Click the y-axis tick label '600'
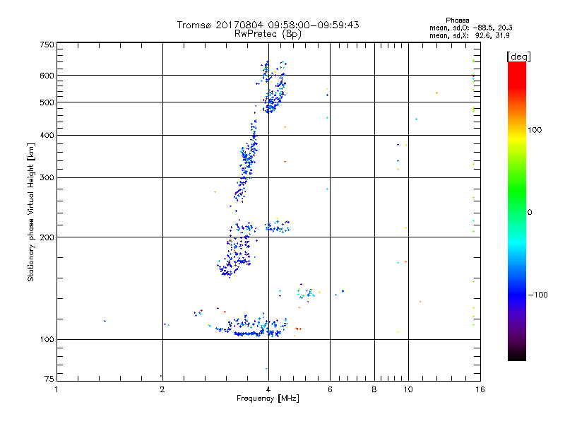This screenshot has height=424, width=565. 47,76
